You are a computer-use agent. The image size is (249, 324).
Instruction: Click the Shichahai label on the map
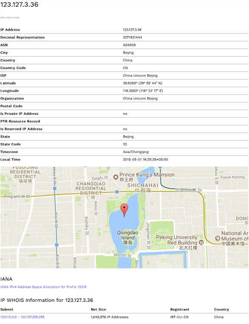click(143, 187)
